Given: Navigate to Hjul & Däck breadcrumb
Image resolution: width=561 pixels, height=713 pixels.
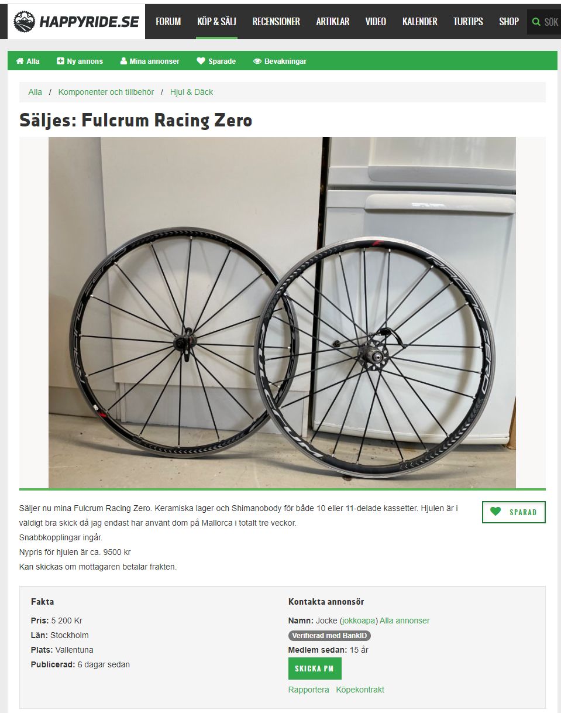Looking at the screenshot, I should (192, 92).
